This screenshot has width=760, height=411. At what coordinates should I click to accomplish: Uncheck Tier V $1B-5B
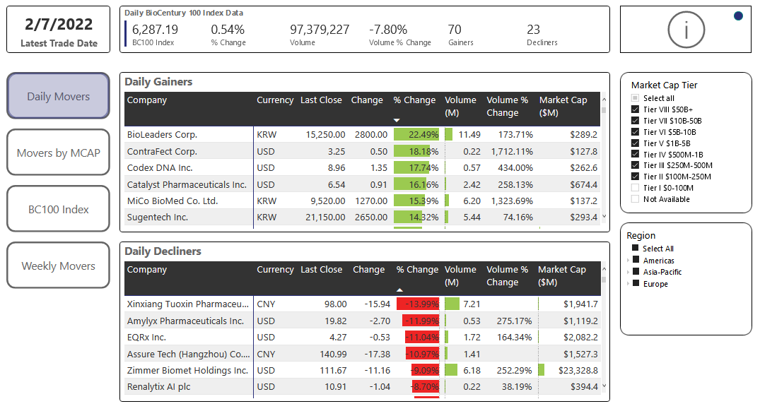click(x=635, y=143)
